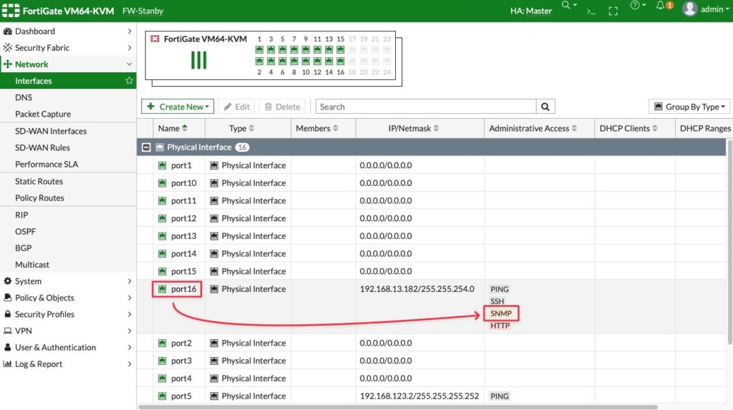Click the Security Profiles lock icon

(7, 314)
